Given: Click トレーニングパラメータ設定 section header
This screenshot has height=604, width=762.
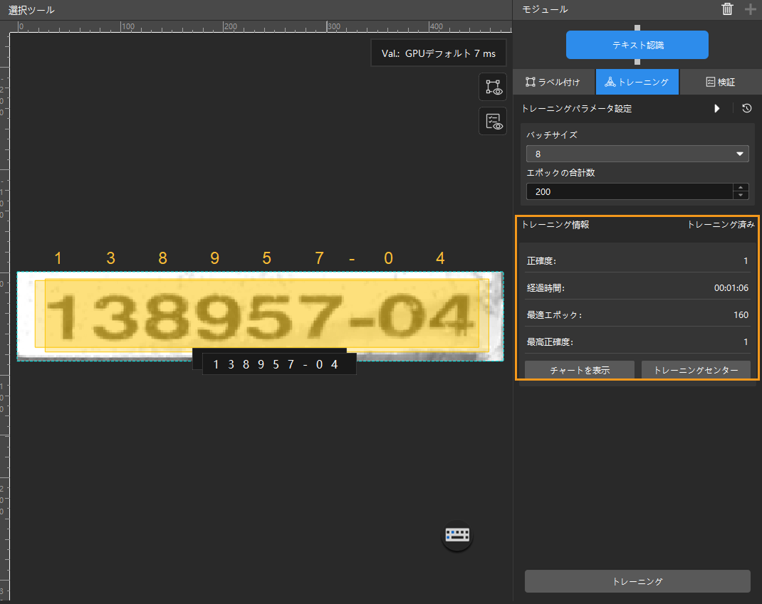Looking at the screenshot, I should click(x=576, y=109).
